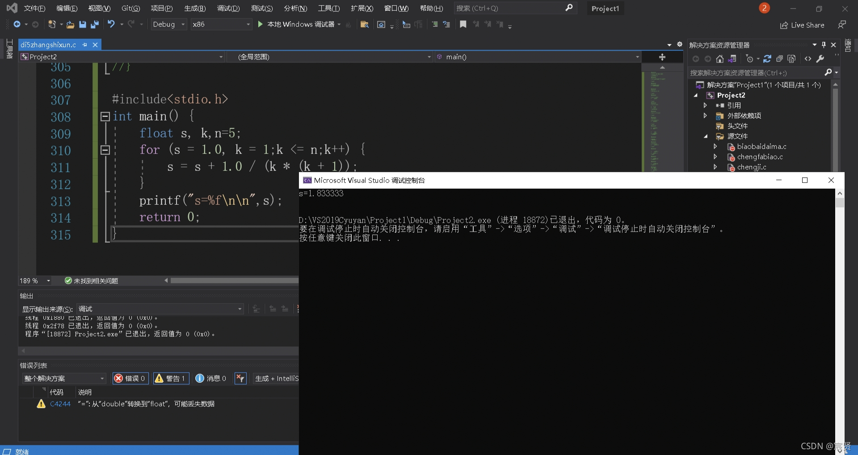The width and height of the screenshot is (858, 455).
Task: Open the feedback icon next to Live Share
Action: pyautogui.click(x=842, y=25)
